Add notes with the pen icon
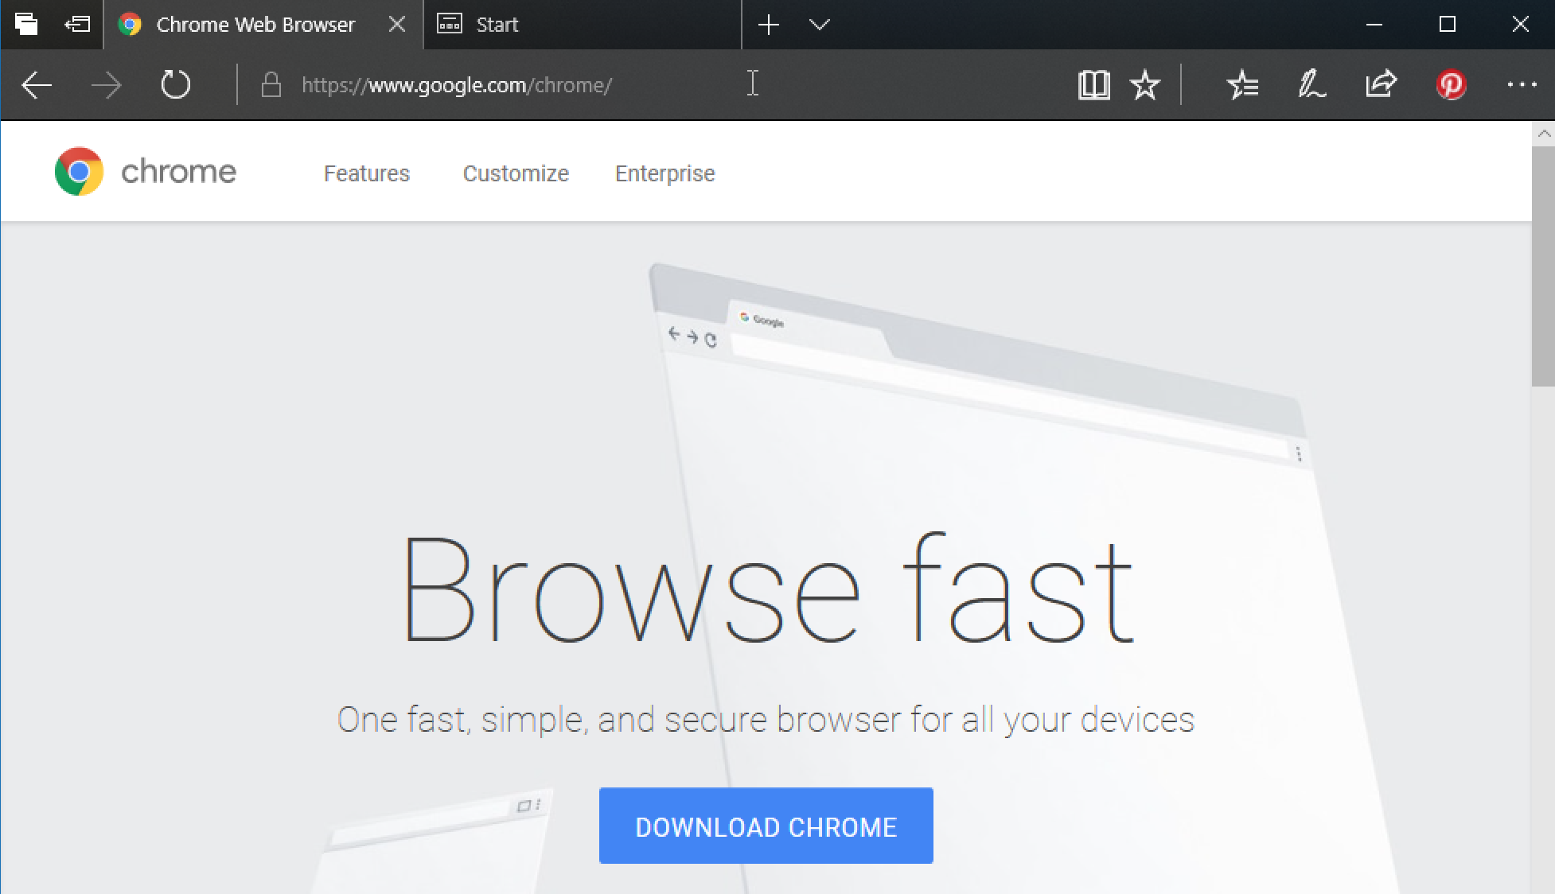 point(1311,84)
